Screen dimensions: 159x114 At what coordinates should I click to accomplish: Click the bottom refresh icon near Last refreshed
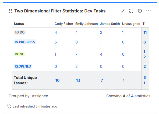pyautogui.click(x=9, y=106)
